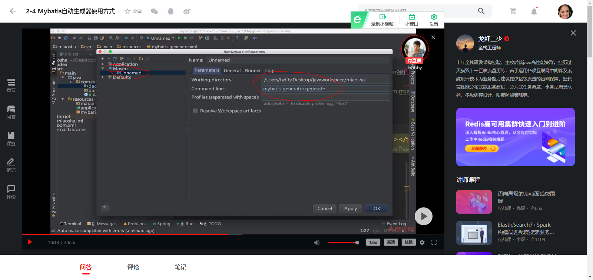Click Apply in Run/Debug dialog
Screen dimensions: 593x280
(350, 209)
